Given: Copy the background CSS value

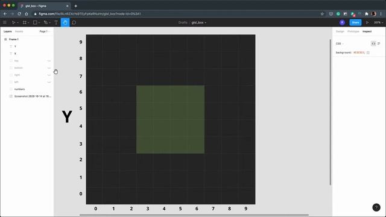Looking at the screenshot, I should [x=368, y=52].
